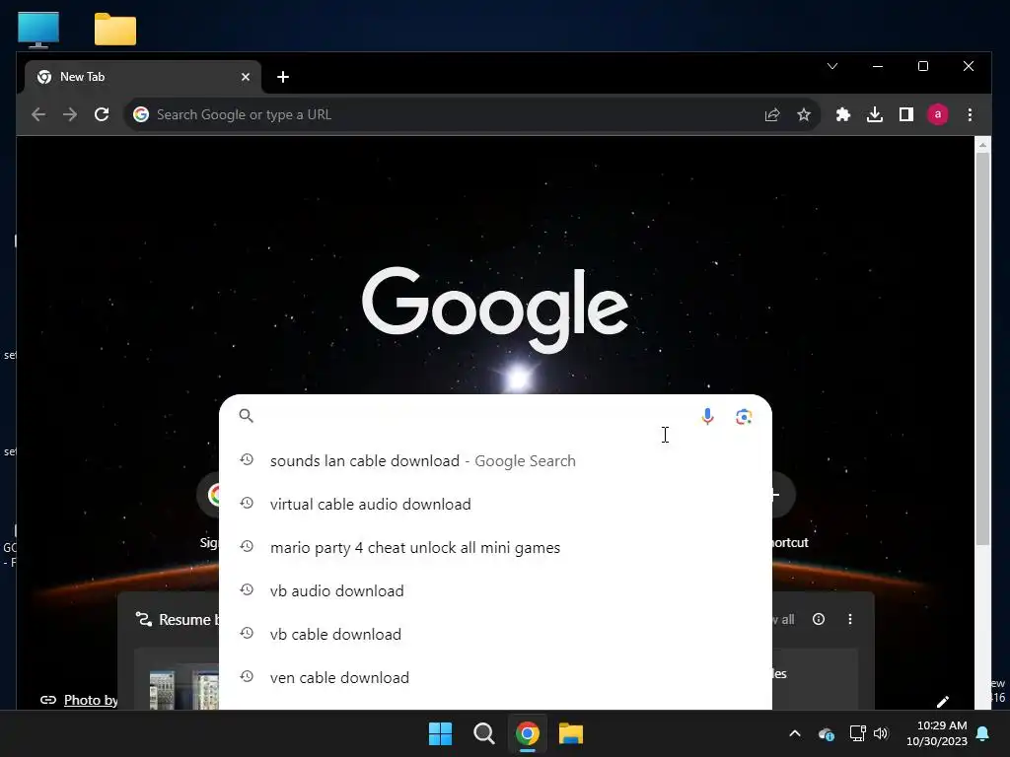Select the 'New Tab' browser tab
The image size is (1010, 757).
[x=143, y=77]
